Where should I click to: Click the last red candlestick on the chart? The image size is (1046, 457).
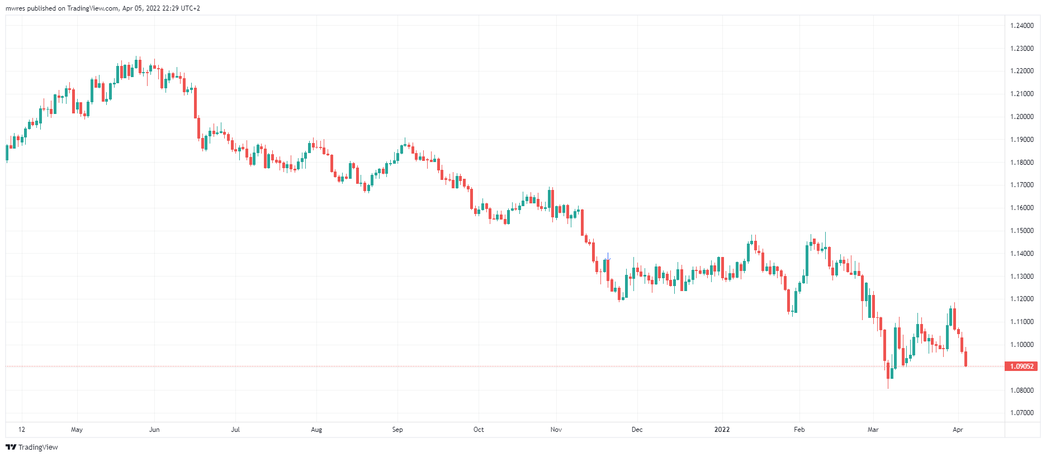click(x=965, y=359)
